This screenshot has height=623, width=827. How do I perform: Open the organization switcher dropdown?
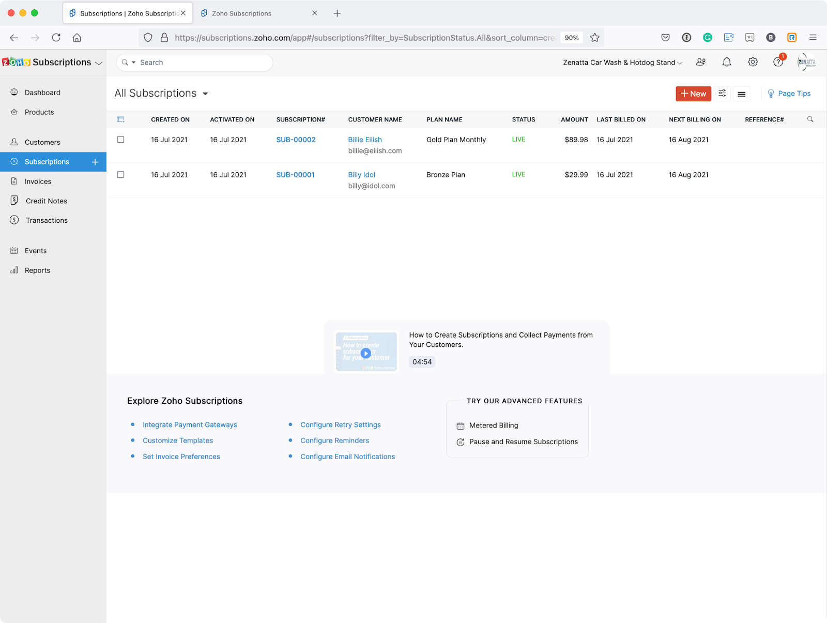[x=623, y=63]
